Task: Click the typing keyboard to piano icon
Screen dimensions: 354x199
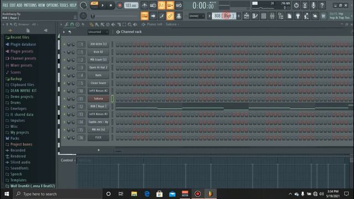Action: pyautogui.click(x=144, y=16)
